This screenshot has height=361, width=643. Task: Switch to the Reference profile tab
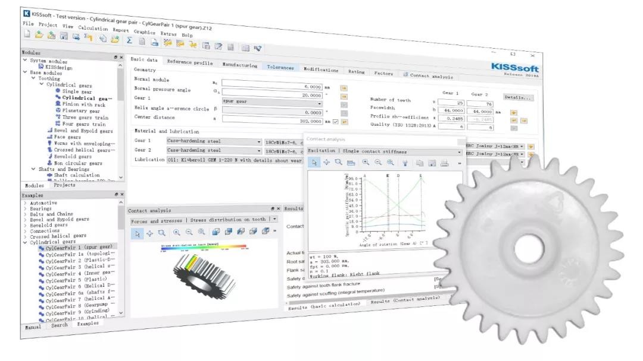[x=190, y=62]
